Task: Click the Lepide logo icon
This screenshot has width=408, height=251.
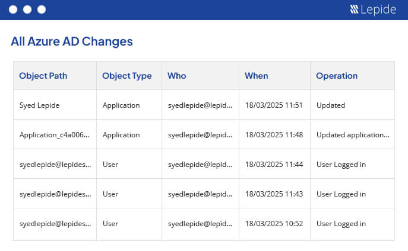Action: 354,9
